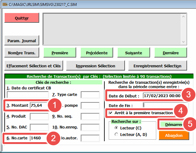Jump to Dernière transaction
The height and width of the screenshot is (153, 196).
(x=171, y=53)
